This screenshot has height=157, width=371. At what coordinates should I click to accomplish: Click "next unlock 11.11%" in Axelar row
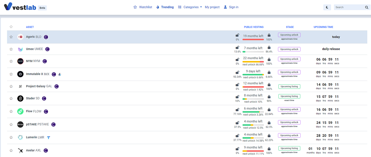[253, 154]
